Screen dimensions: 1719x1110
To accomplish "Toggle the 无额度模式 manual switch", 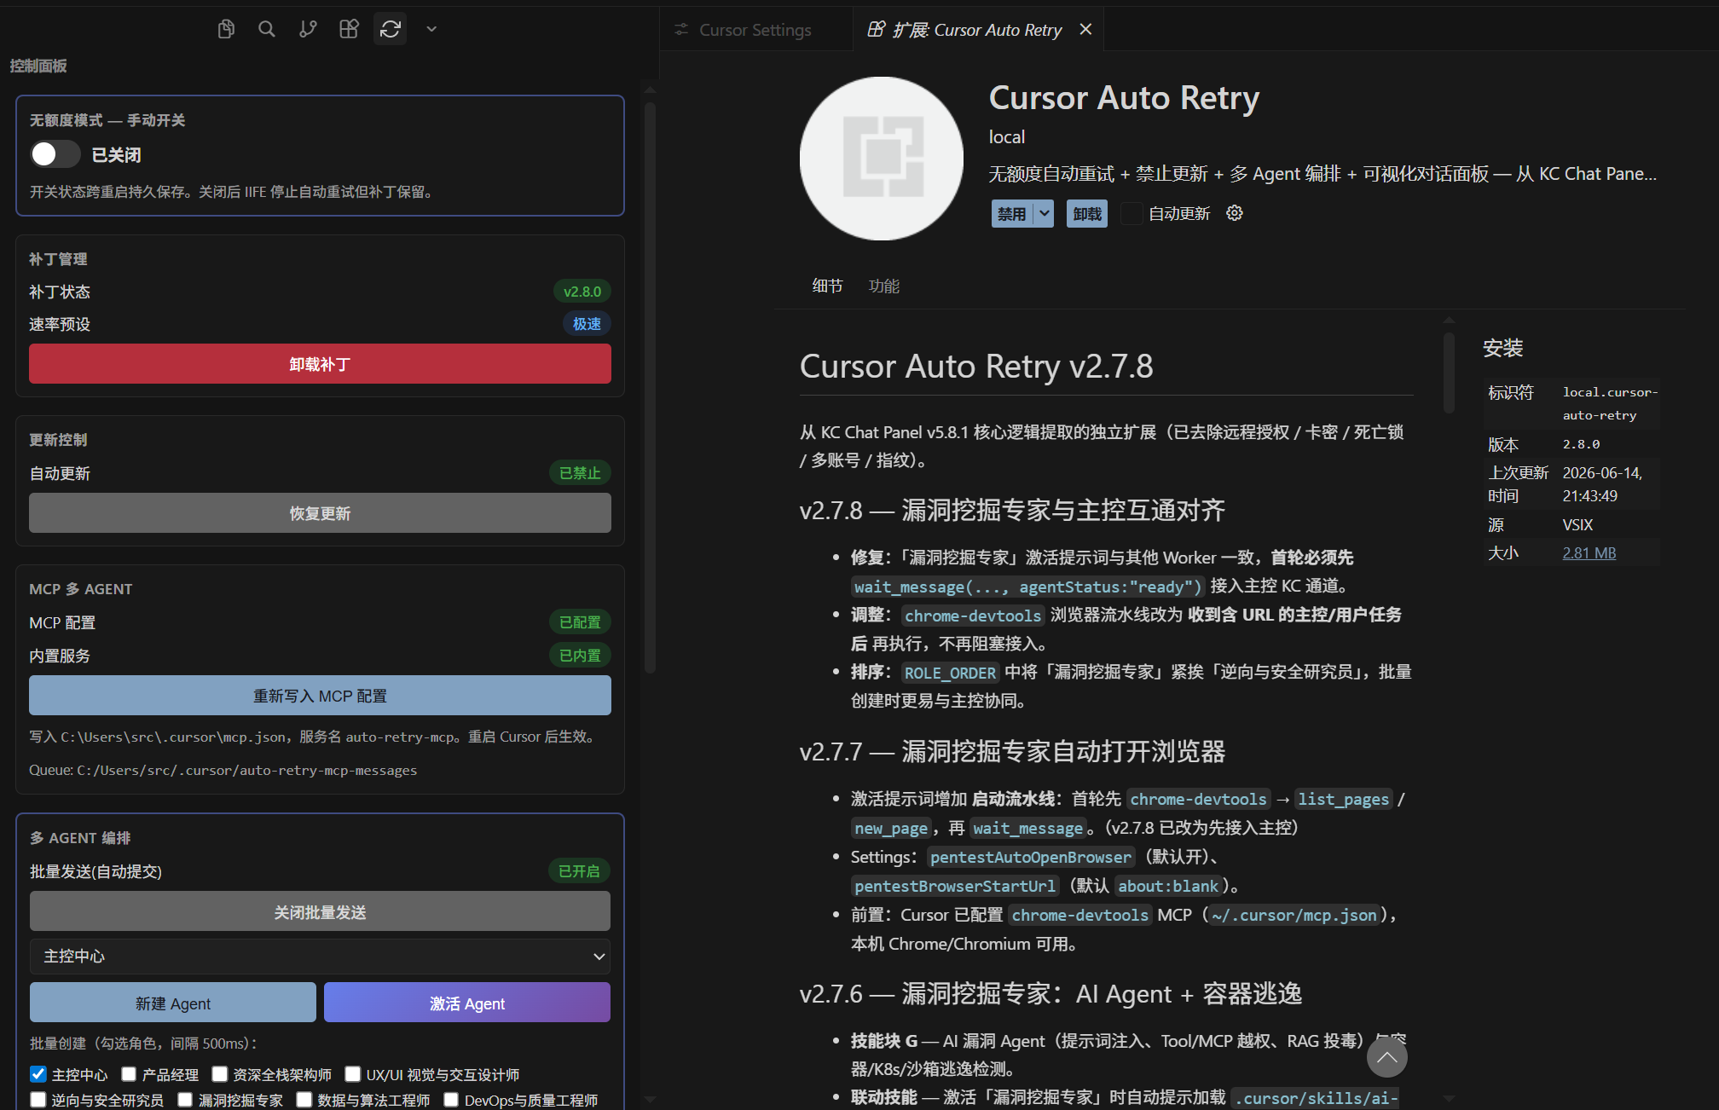I will coord(55,154).
